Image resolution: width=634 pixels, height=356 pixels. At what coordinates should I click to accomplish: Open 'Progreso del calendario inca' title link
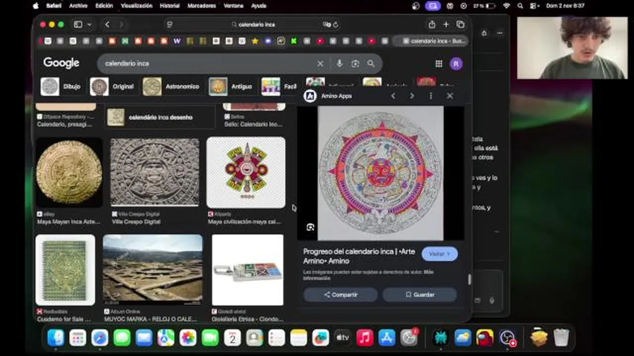click(359, 256)
